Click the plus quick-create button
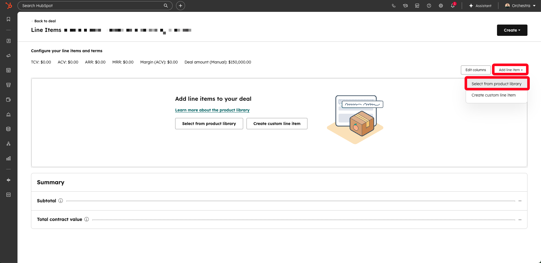 181,6
